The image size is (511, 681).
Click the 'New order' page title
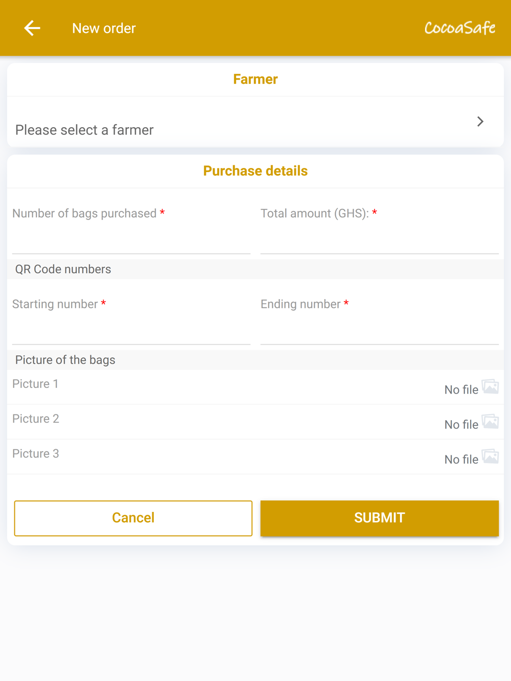pos(104,28)
